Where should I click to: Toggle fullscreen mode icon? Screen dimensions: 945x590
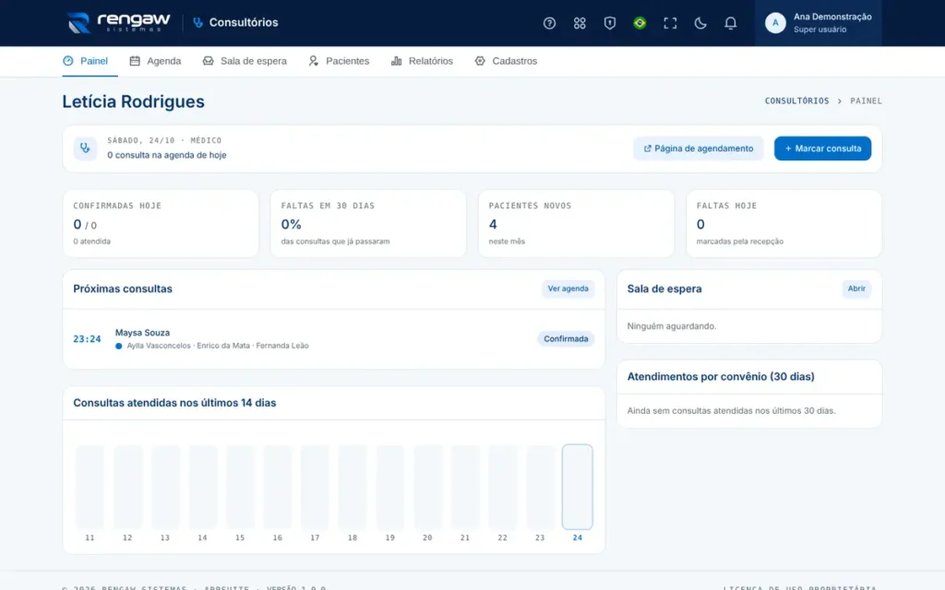670,23
